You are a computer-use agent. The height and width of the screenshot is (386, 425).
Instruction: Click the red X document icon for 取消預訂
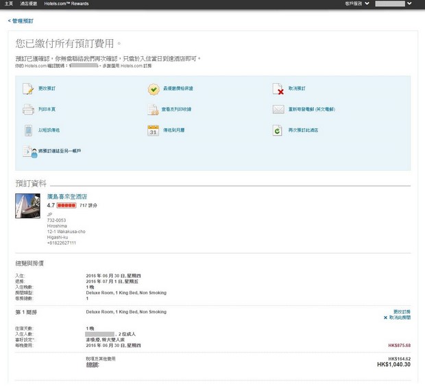278,89
